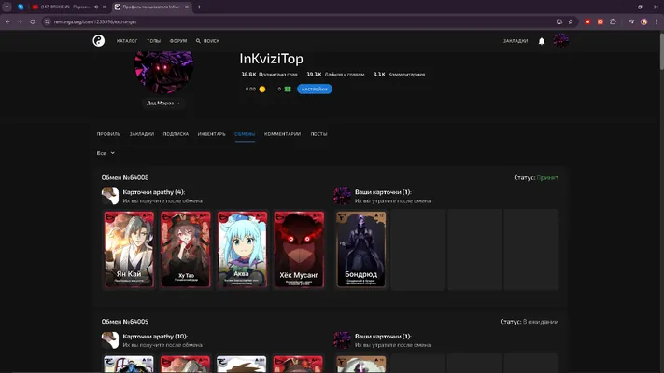
Task: Open the user avatar in the header
Action: coord(560,41)
